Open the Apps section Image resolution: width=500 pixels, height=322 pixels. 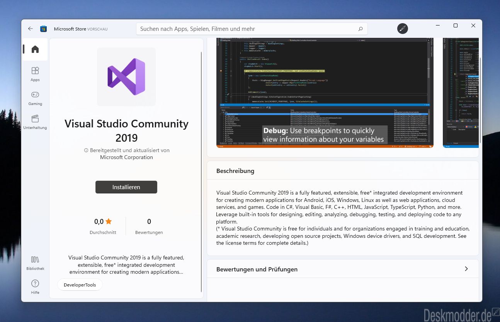click(35, 74)
